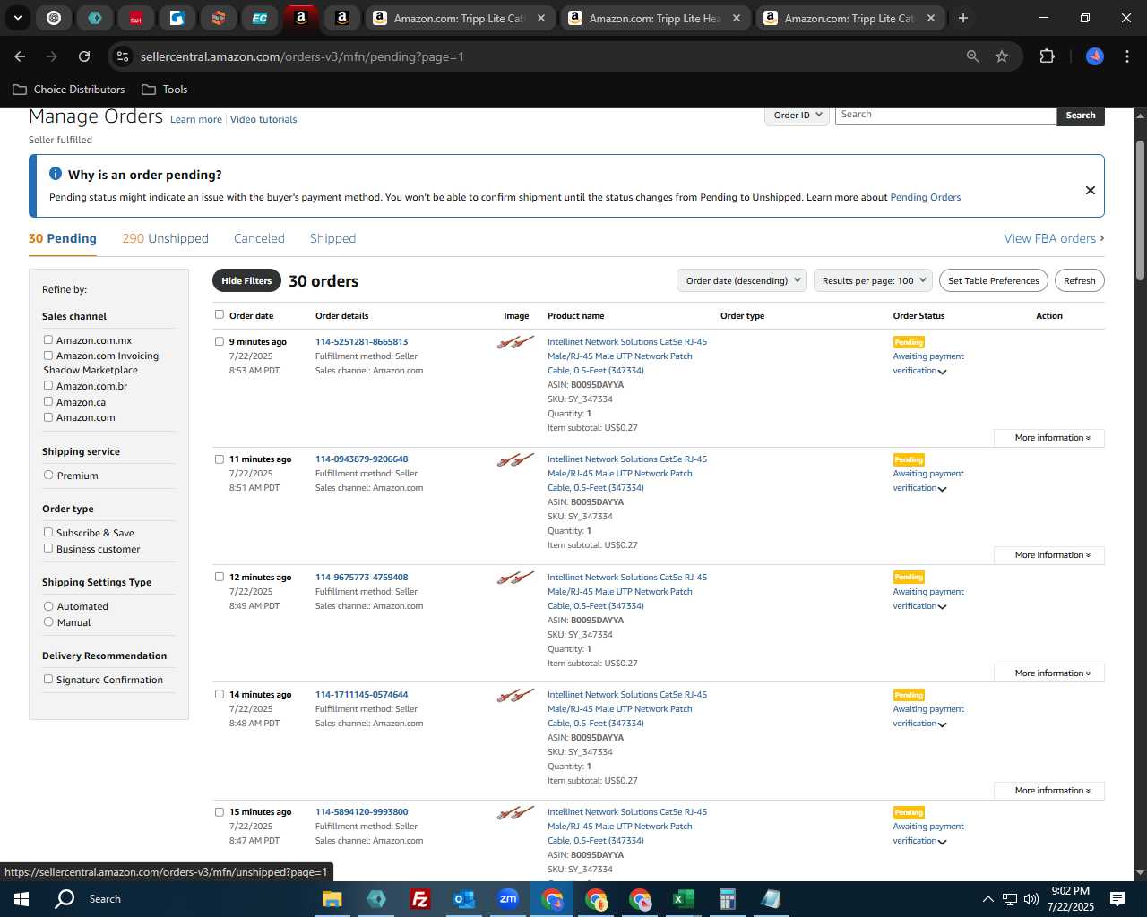
Task: Click in the order search input field
Action: pos(945,115)
